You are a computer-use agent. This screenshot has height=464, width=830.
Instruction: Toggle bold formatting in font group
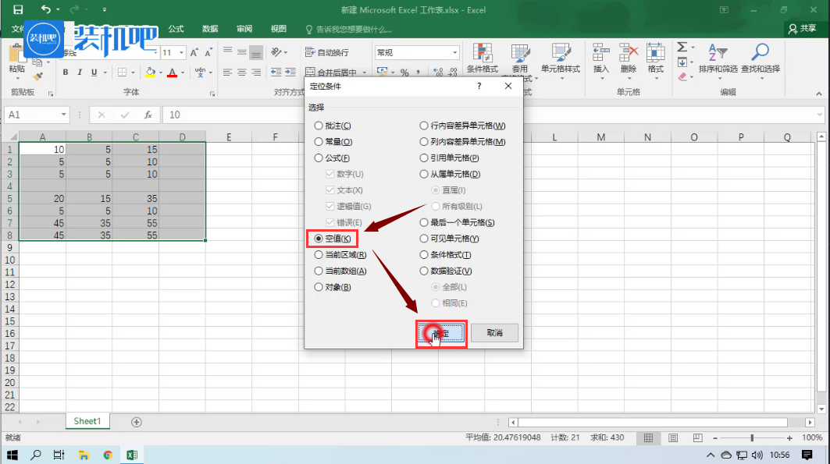coord(66,73)
